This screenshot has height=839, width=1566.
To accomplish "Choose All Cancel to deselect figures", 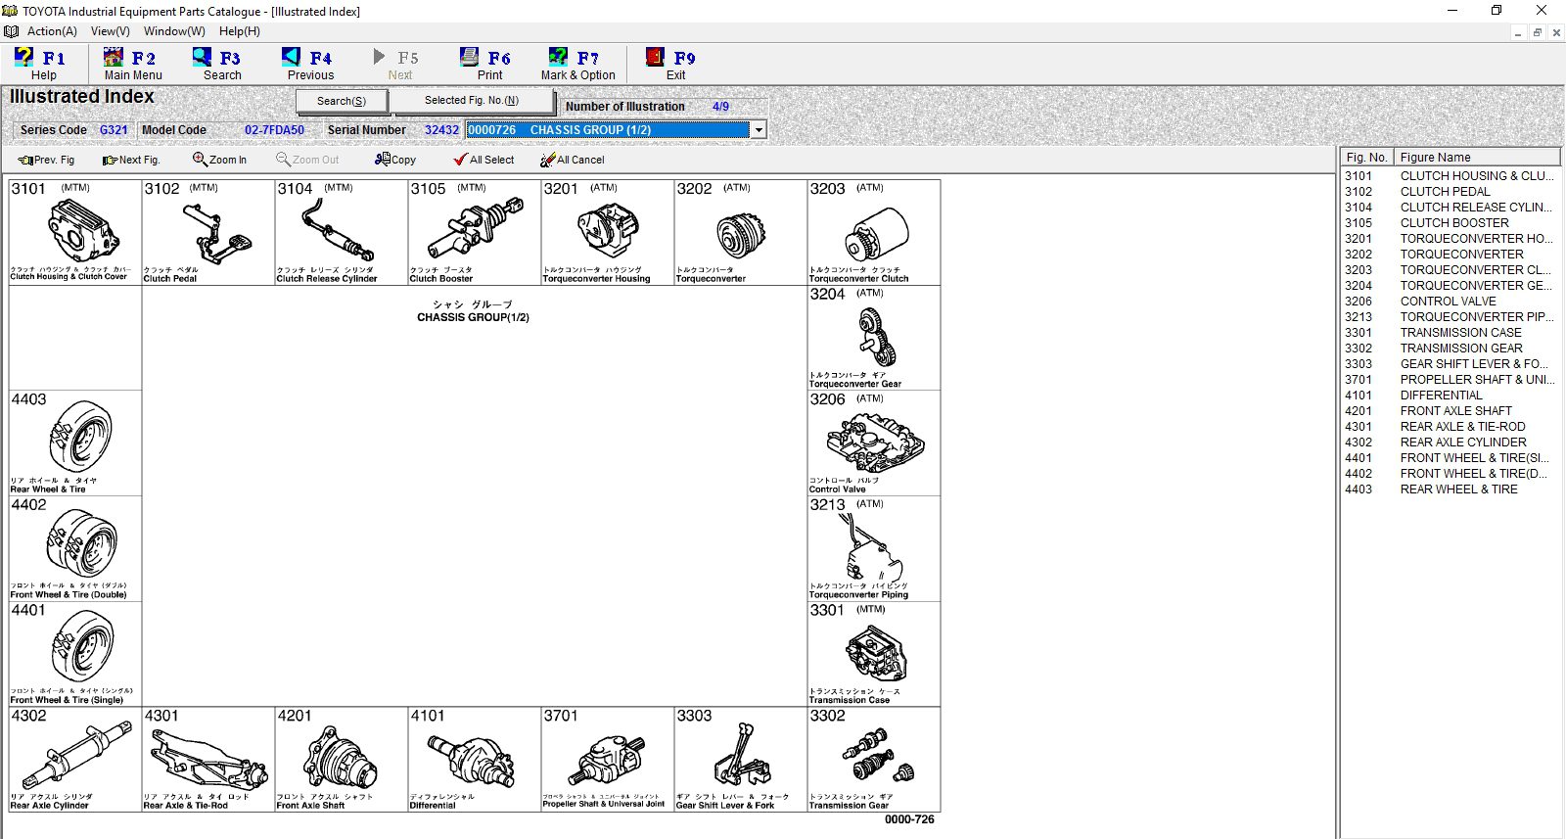I will click(573, 160).
